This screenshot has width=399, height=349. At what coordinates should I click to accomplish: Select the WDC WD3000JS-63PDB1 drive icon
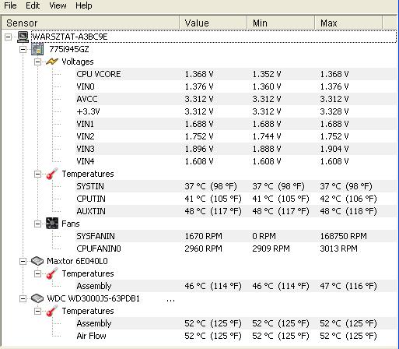coord(37,298)
